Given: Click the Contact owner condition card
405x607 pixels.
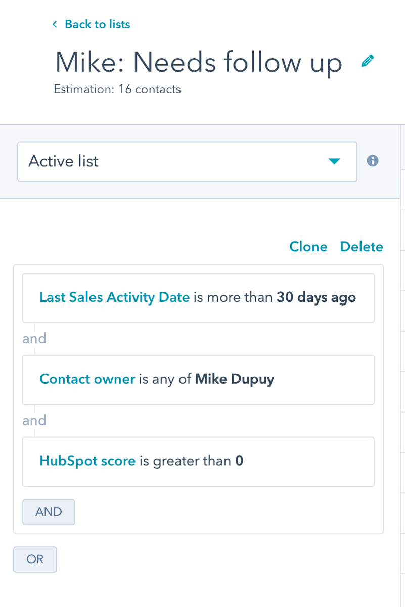Looking at the screenshot, I should (x=198, y=379).
